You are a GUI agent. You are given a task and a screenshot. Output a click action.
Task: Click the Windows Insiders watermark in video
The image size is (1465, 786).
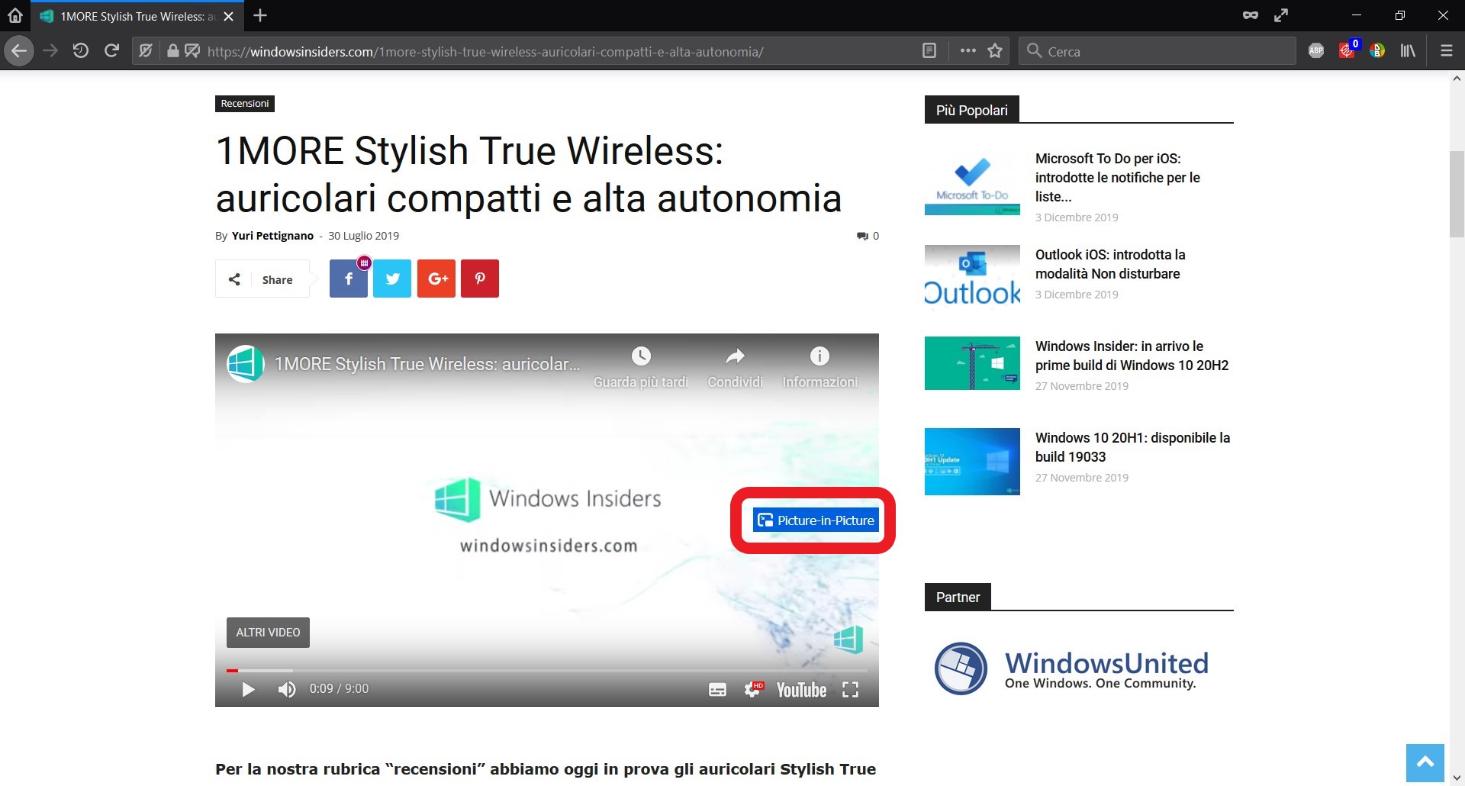pos(848,639)
